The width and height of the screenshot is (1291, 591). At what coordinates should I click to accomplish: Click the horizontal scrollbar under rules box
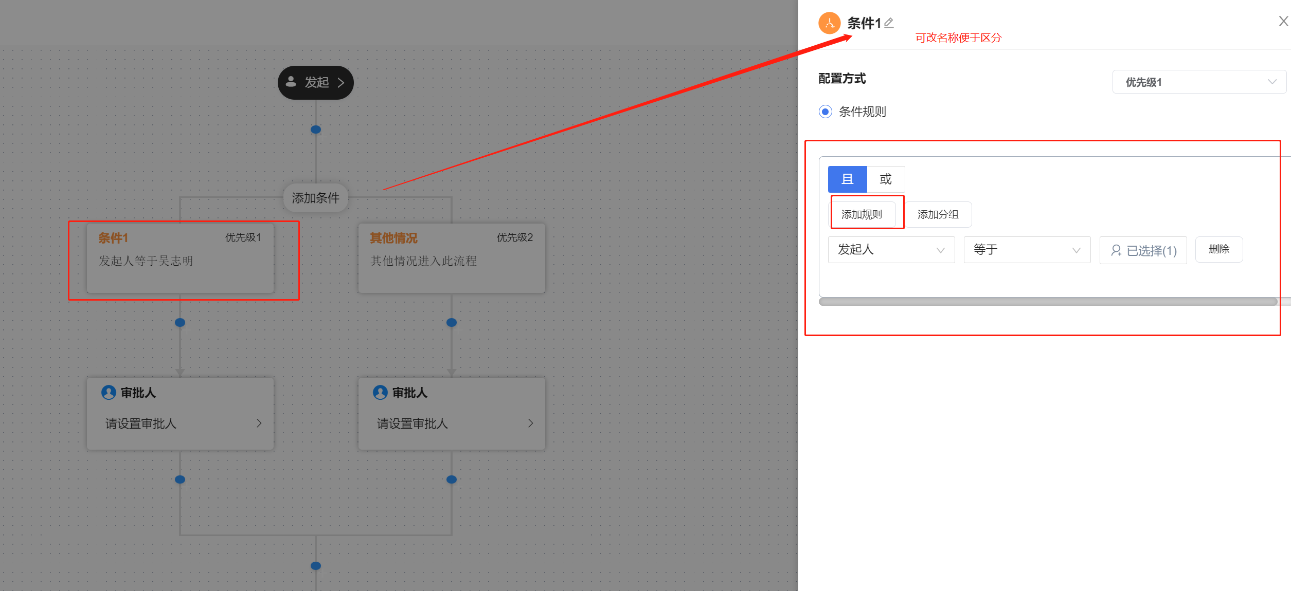click(x=1048, y=302)
